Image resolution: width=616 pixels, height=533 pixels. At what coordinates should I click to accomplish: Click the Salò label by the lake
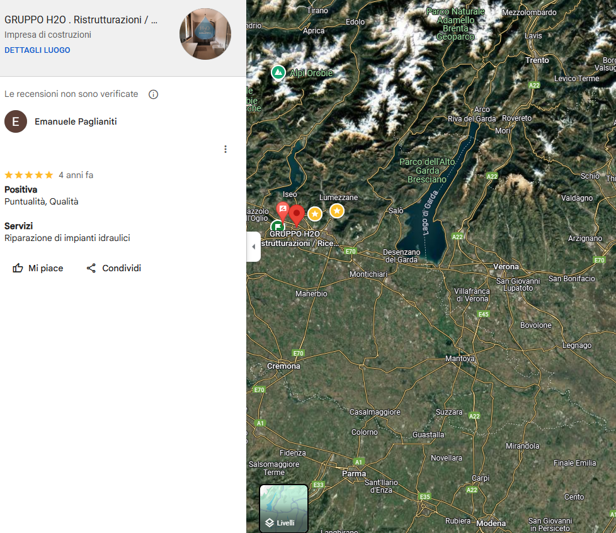pyautogui.click(x=396, y=210)
